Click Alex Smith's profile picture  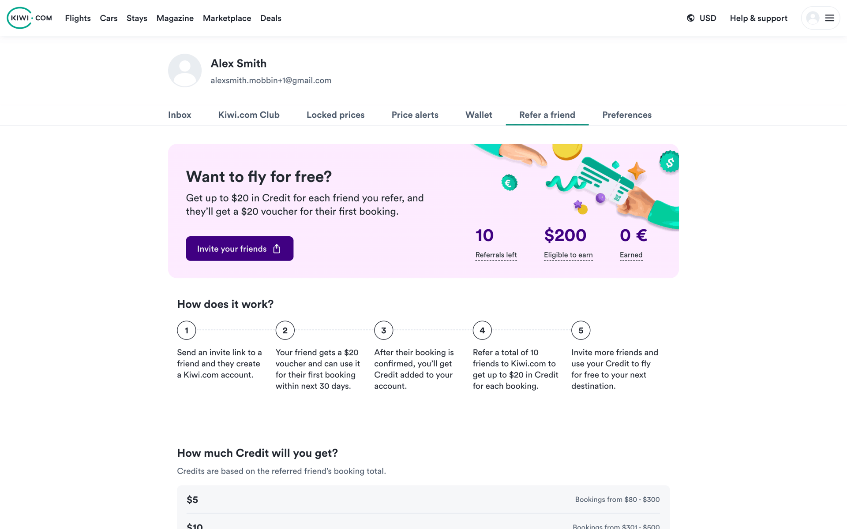coord(185,71)
